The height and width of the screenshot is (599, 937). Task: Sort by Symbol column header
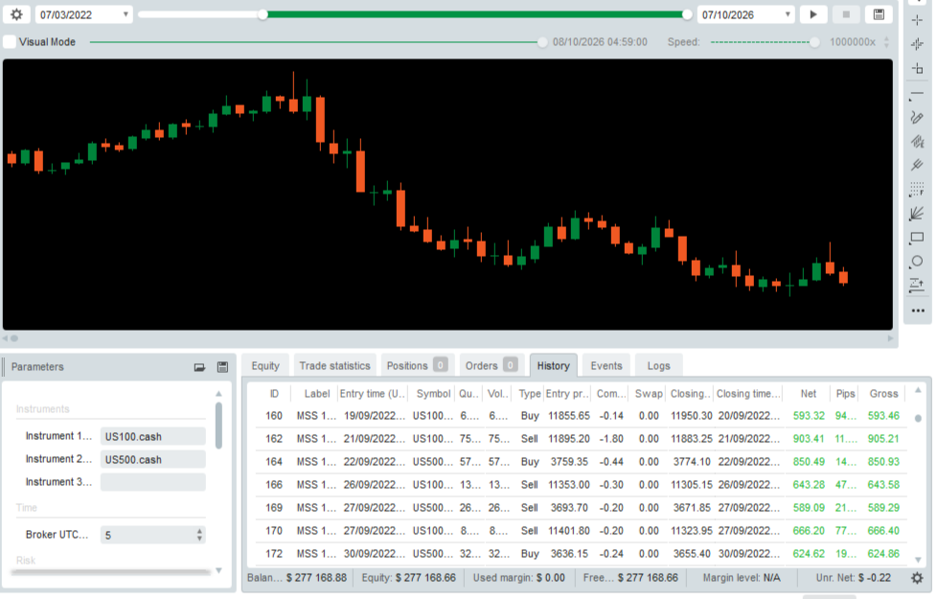tap(433, 393)
